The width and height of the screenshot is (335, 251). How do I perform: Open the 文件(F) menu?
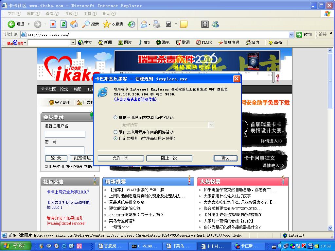(14, 14)
